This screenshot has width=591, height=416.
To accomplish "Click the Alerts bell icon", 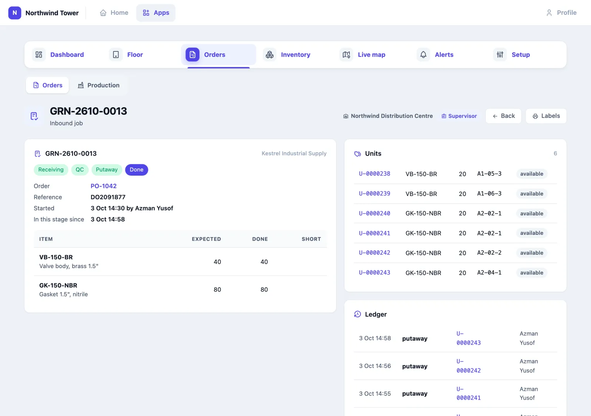I will (x=423, y=55).
